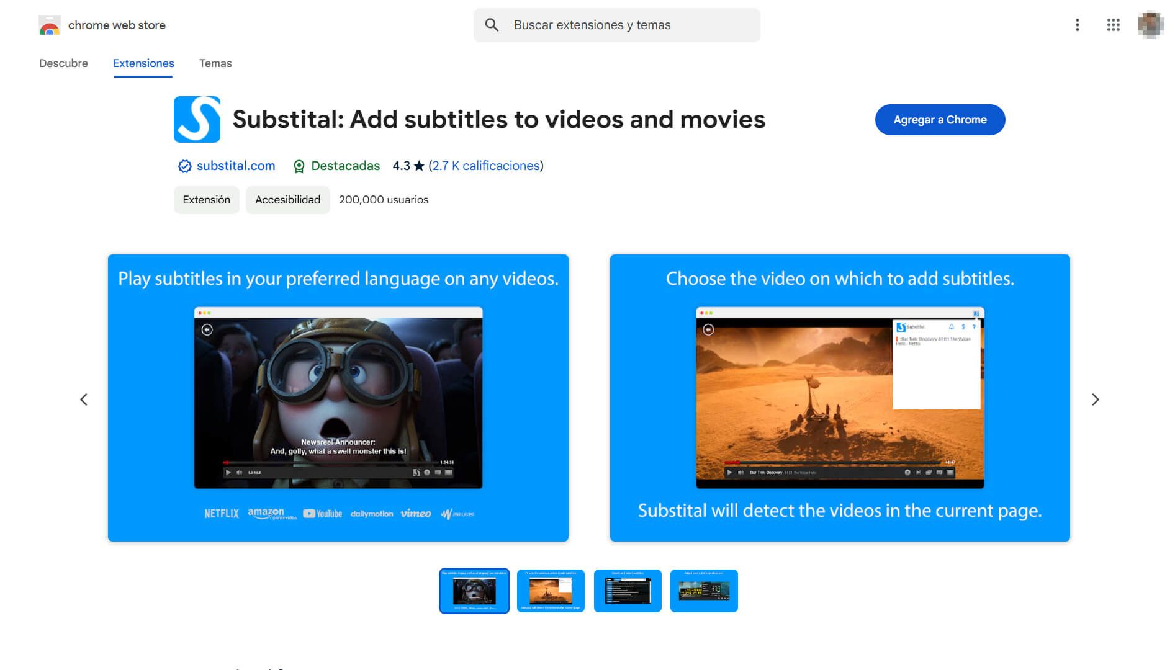1175x670 pixels.
Task: Open the 'Play subtitles in your preferred language' slide
Action: (338, 398)
